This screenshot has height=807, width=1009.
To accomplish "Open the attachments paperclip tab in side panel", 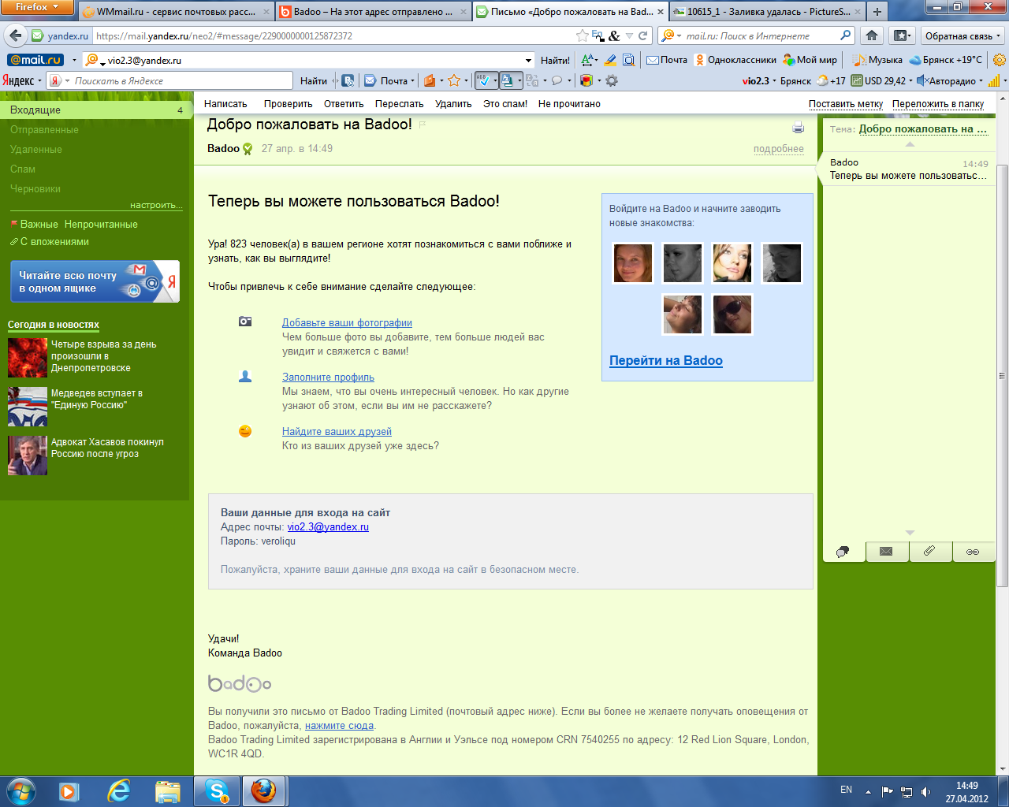I will 930,552.
